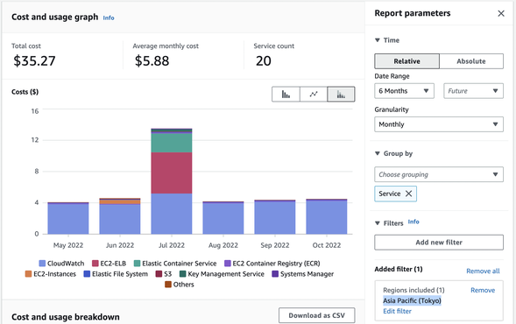Remove the Regions included filter
Screen dimensions: 516x324
tap(483, 290)
